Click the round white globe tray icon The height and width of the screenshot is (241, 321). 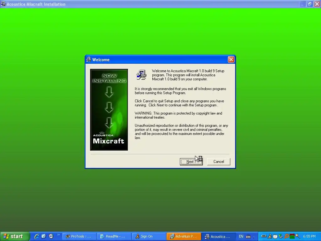275,237
